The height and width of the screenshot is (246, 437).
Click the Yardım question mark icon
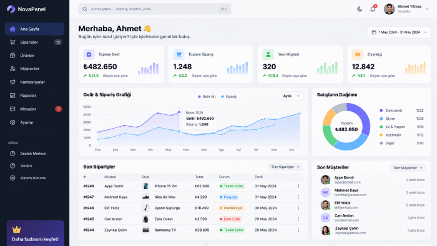[12, 165]
